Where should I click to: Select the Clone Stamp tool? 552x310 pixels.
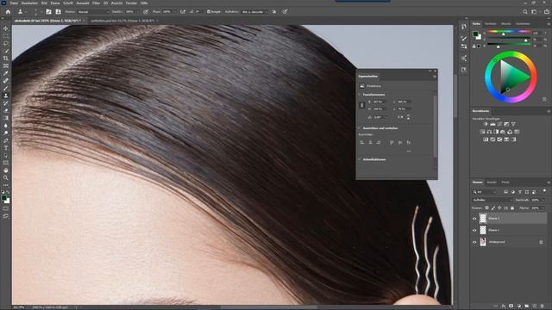[x=6, y=96]
